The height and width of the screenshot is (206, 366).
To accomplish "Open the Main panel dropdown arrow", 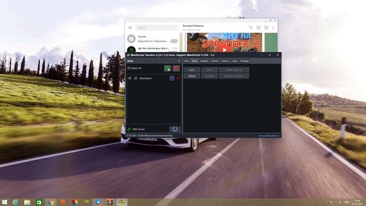I will click(x=179, y=61).
